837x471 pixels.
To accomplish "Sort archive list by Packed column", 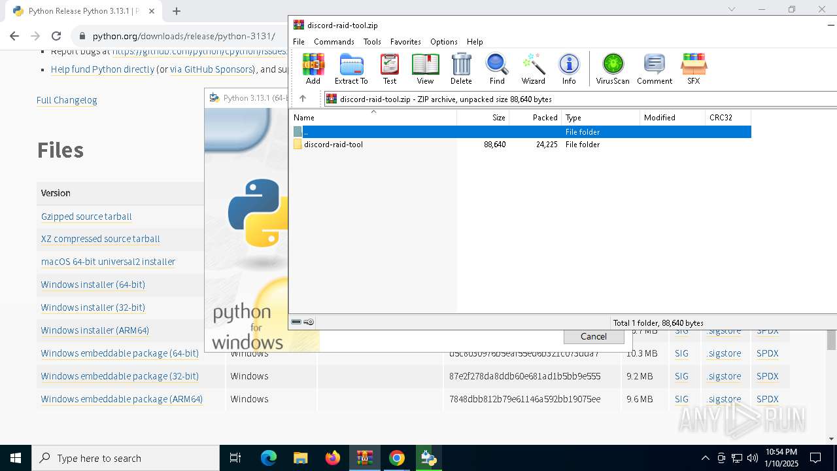I will point(536,118).
